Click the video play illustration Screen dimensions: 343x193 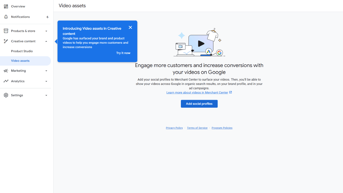point(201,44)
